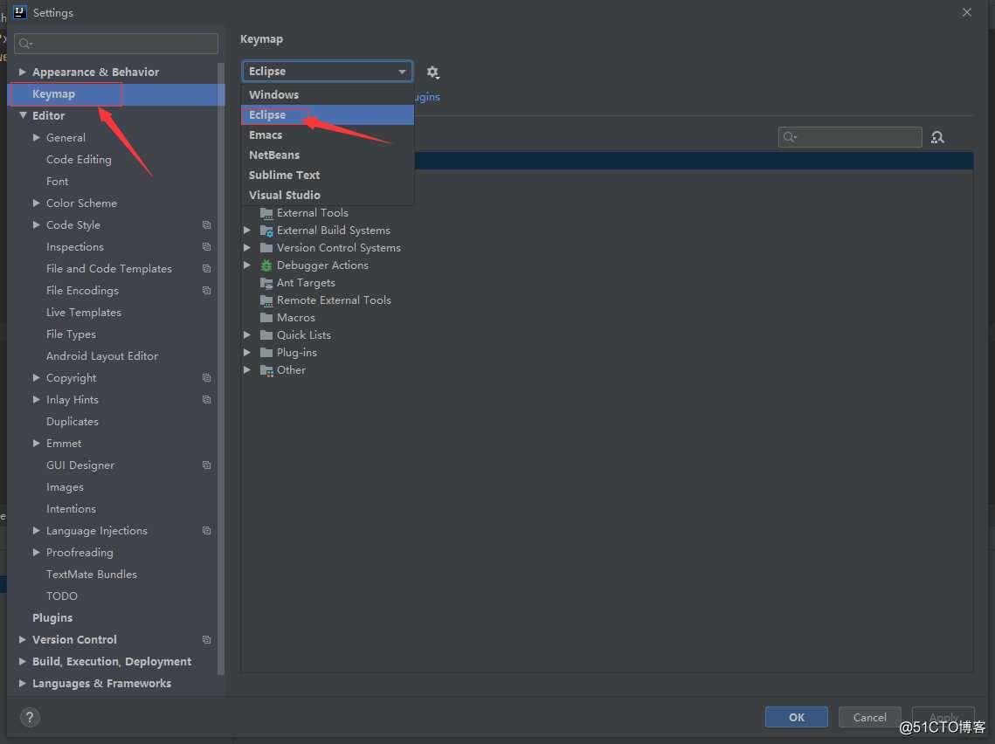Viewport: 995px width, 744px height.
Task: Select TextMate Bundles settings
Action: pyautogui.click(x=92, y=575)
